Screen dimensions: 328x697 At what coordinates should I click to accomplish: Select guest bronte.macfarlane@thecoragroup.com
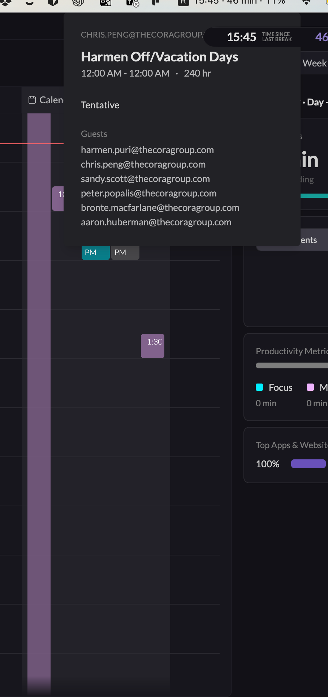pyautogui.click(x=160, y=208)
